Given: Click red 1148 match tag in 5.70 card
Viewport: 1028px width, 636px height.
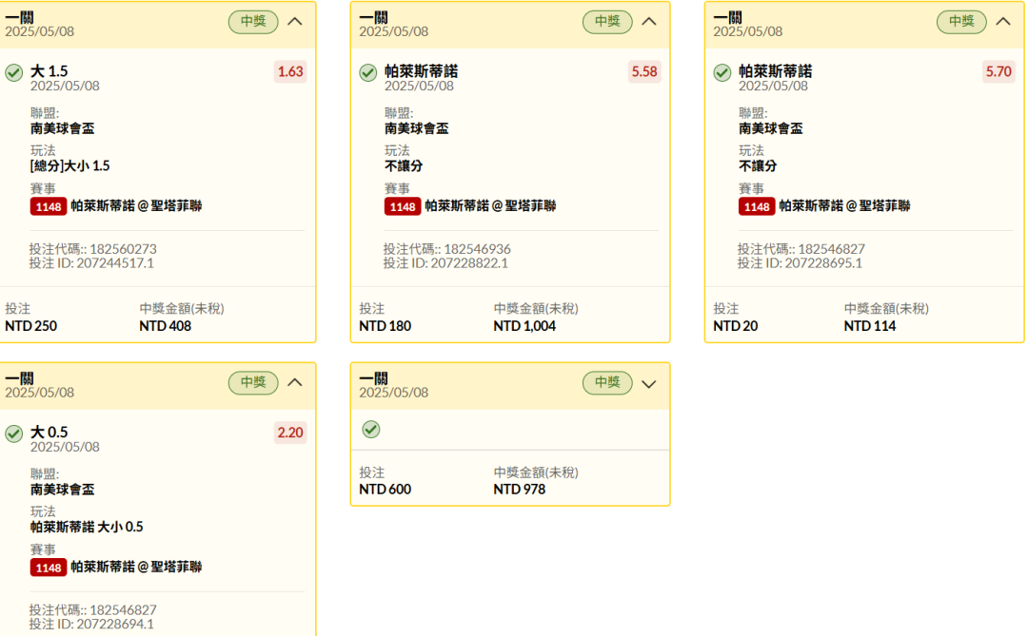Looking at the screenshot, I should (x=756, y=207).
